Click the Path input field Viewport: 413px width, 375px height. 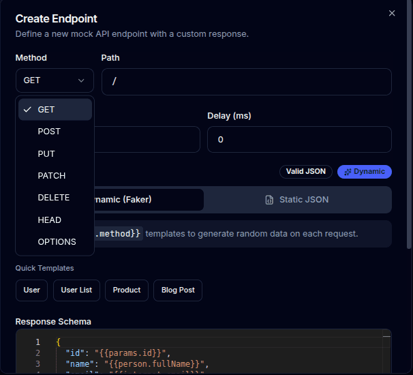(x=247, y=82)
